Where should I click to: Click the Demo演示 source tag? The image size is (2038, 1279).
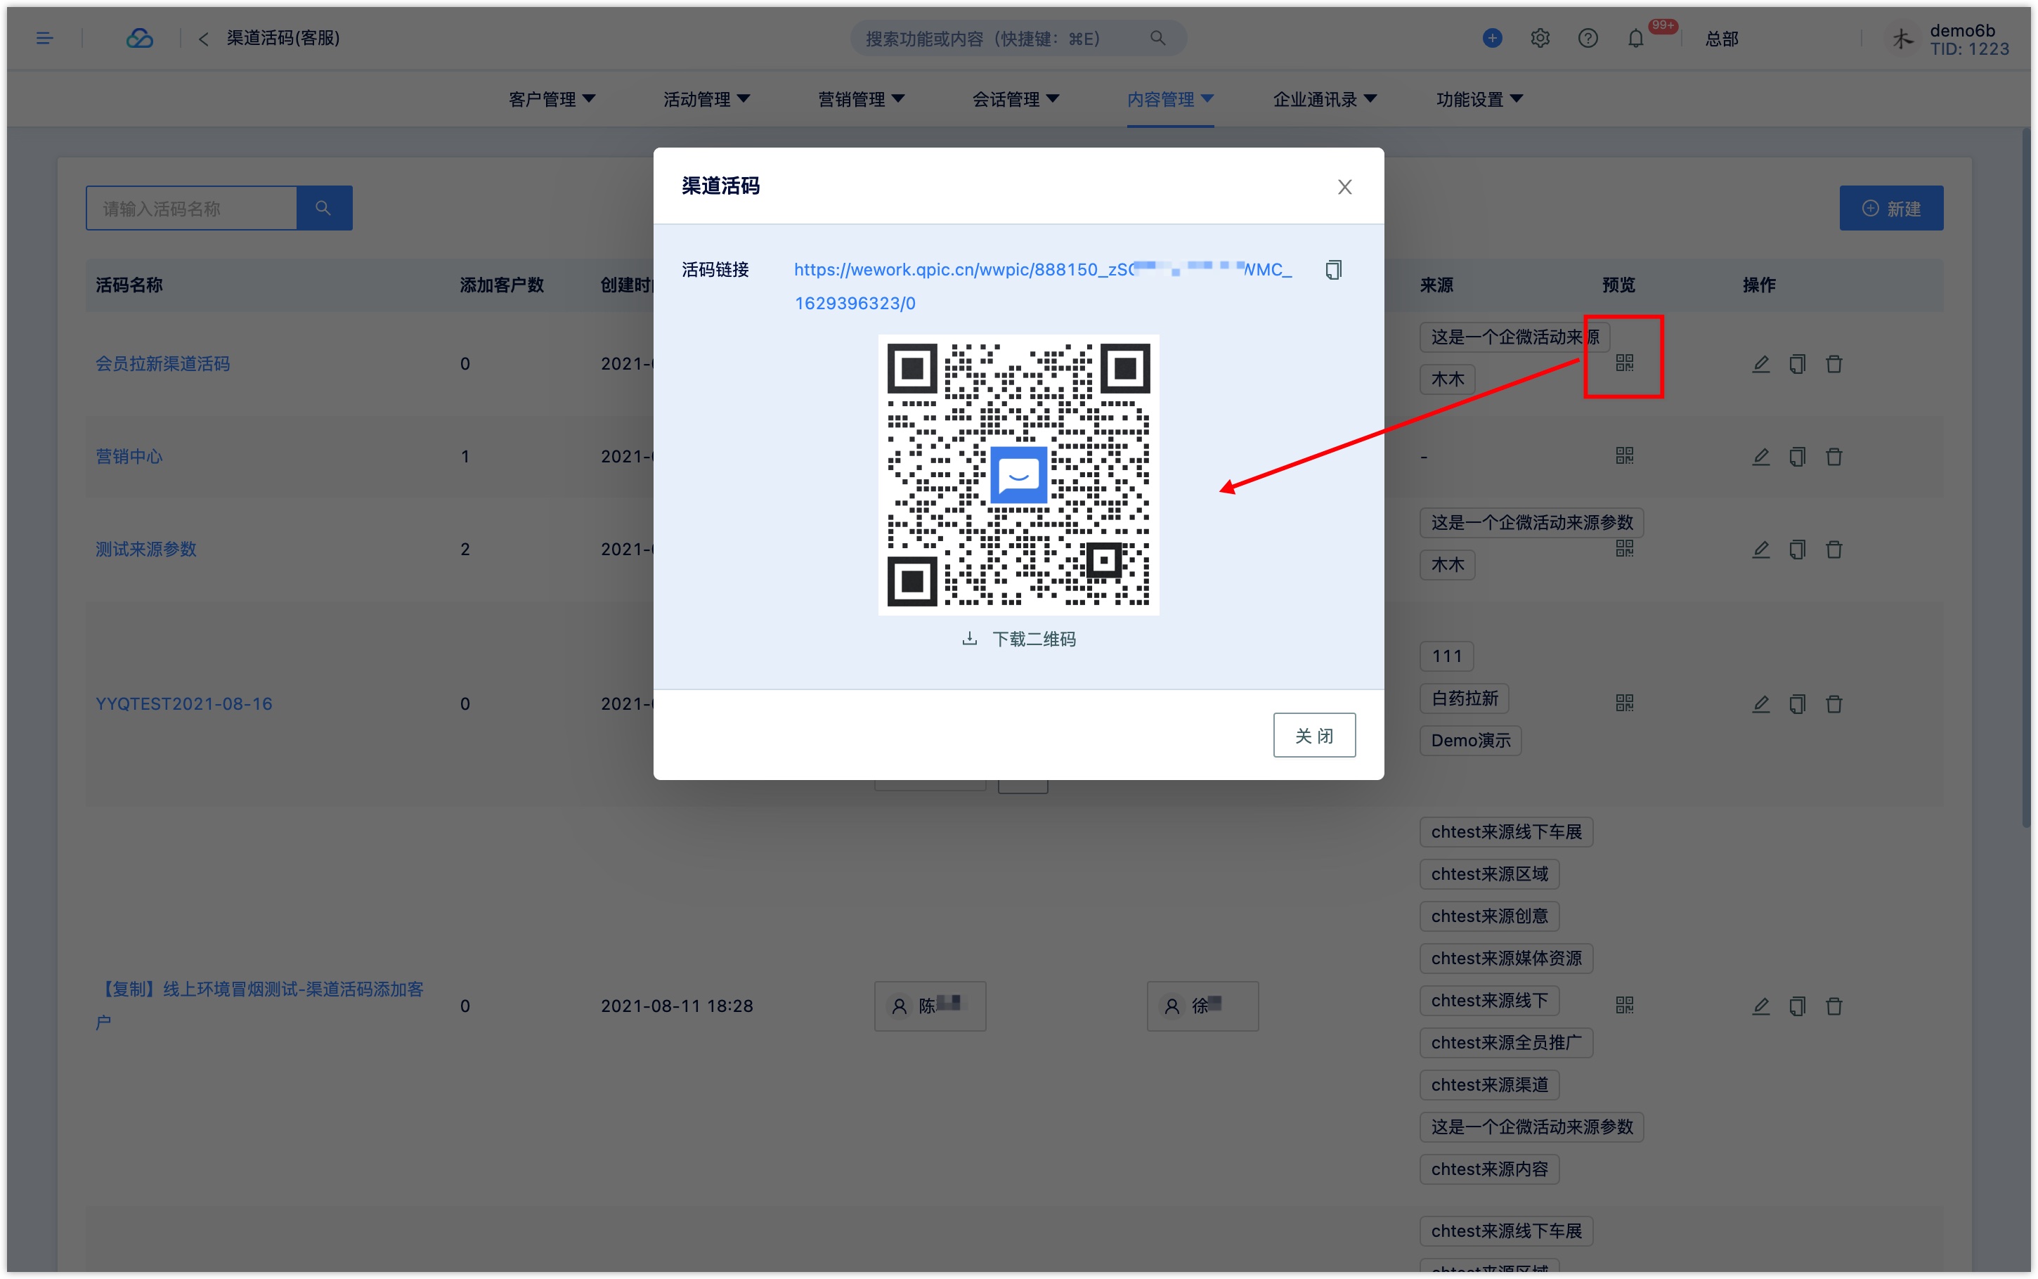[1469, 740]
